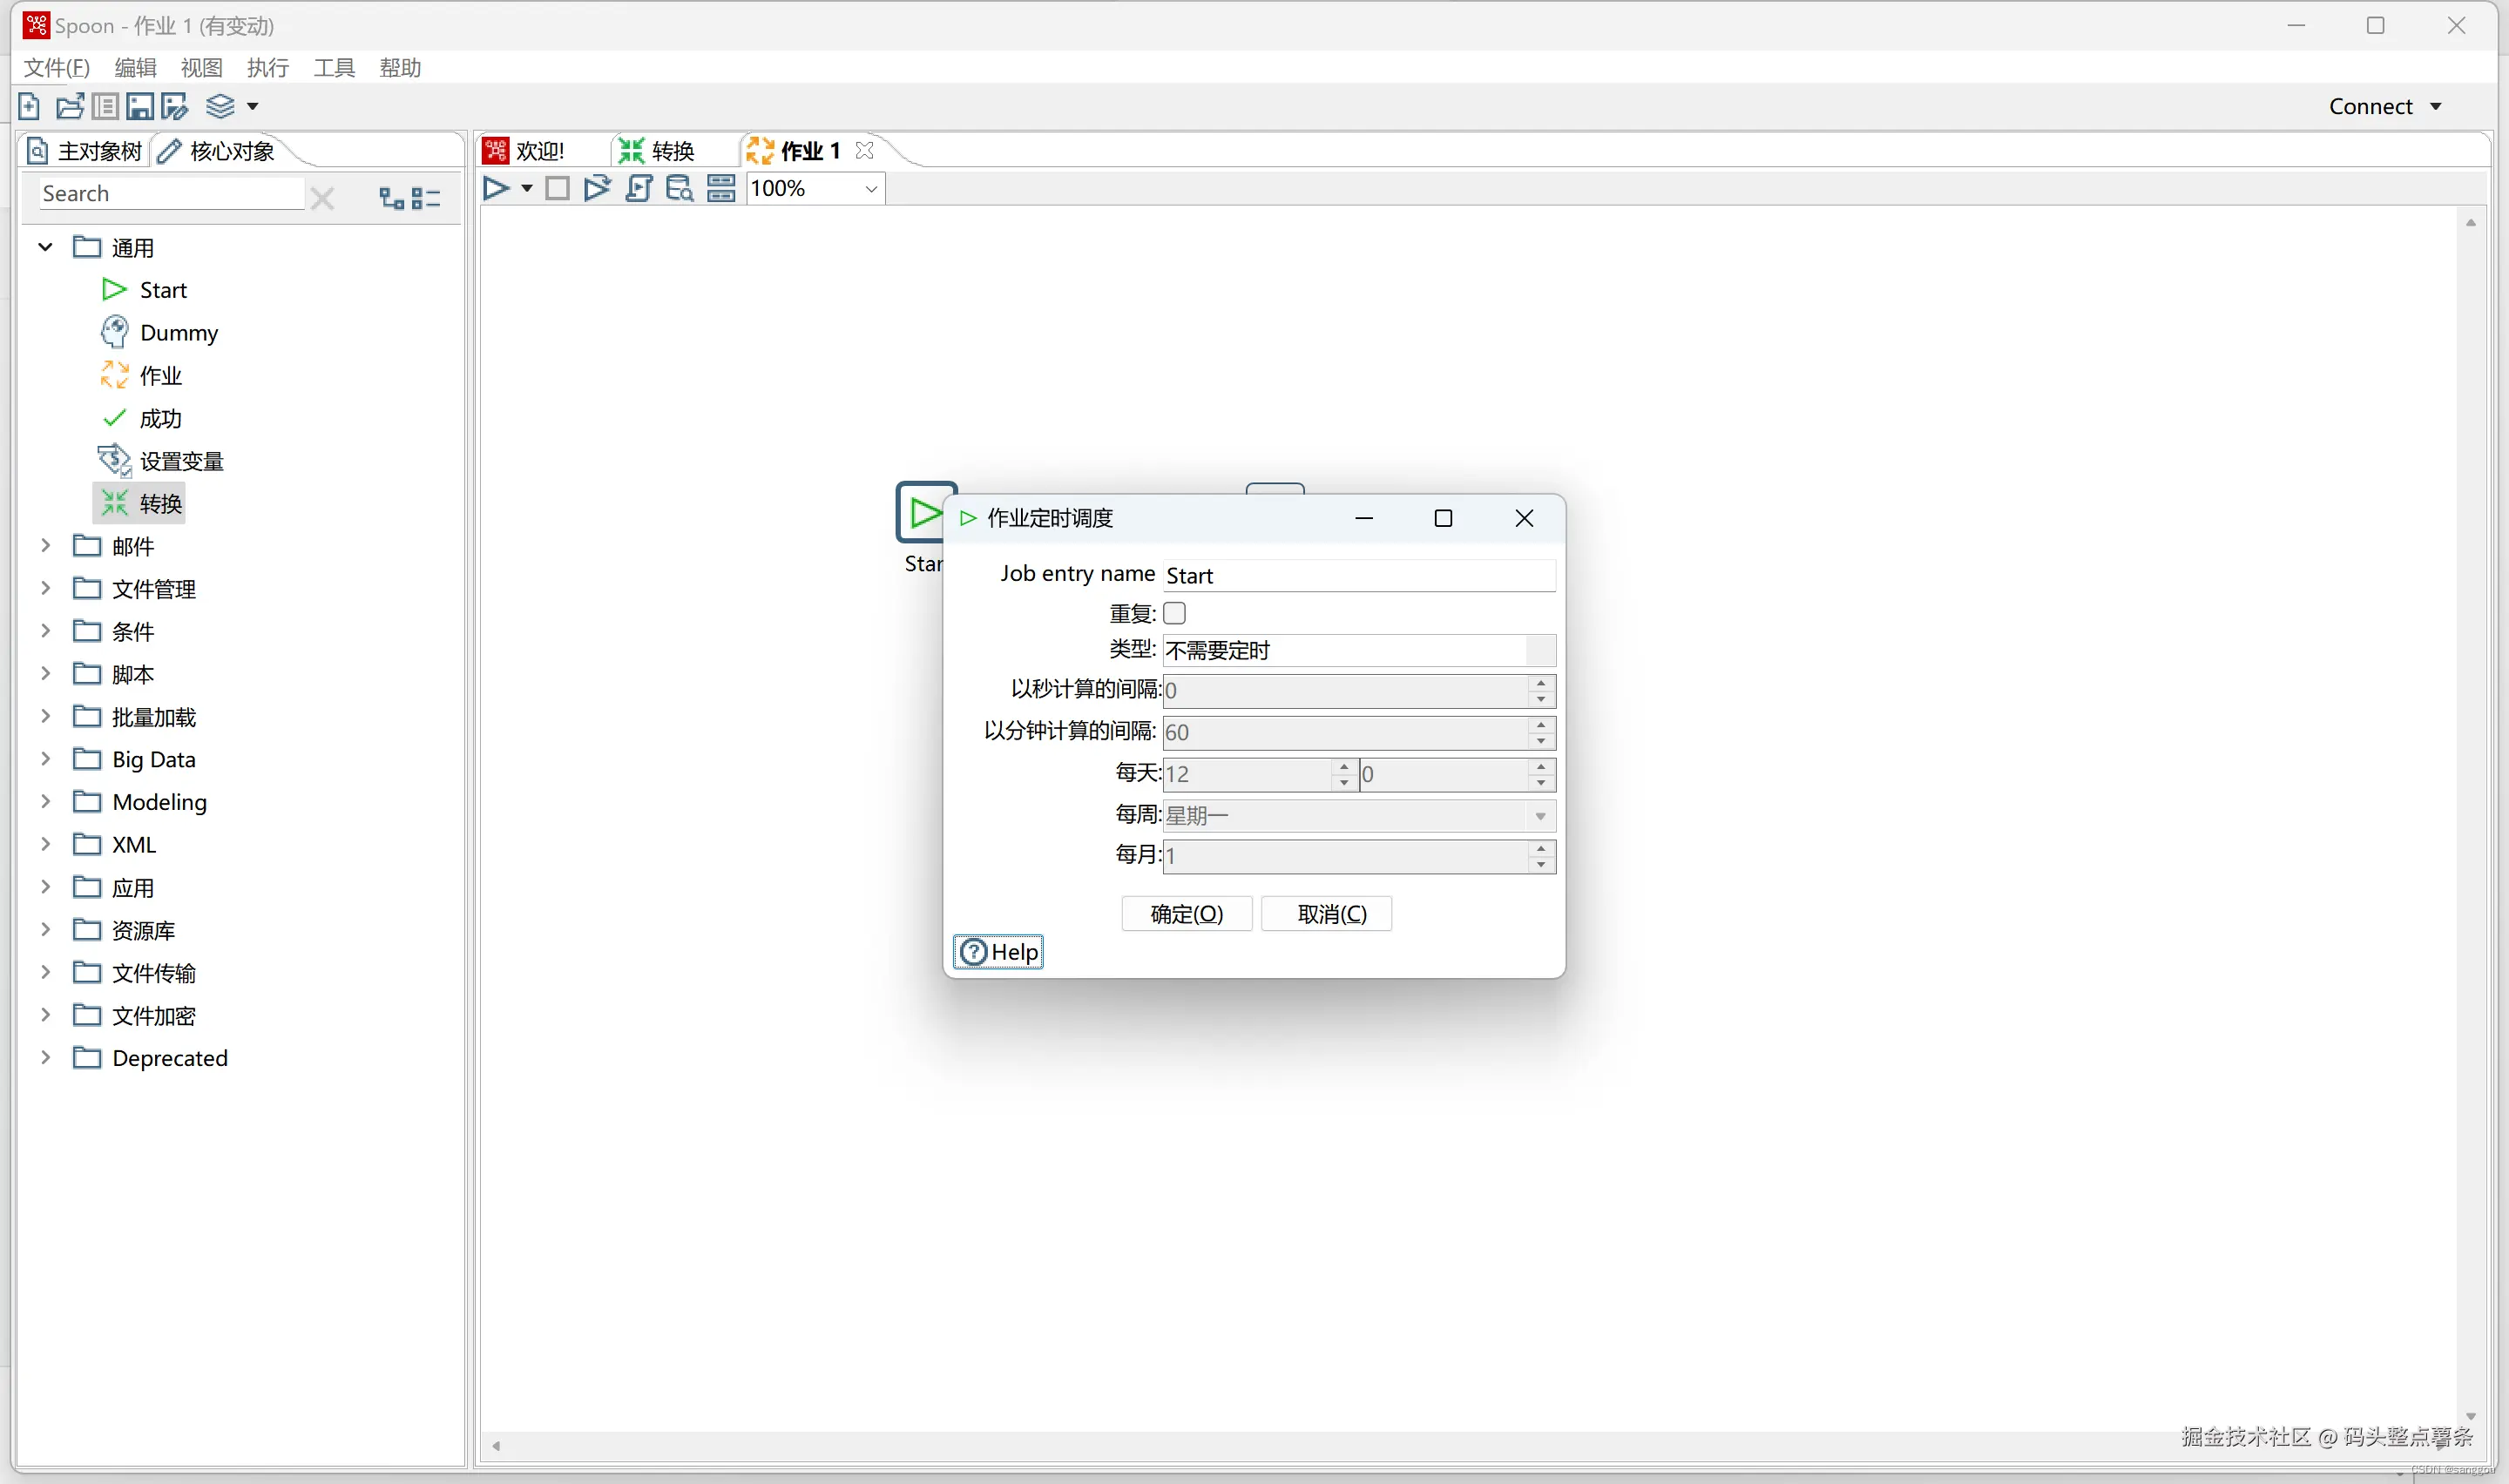
Task: Click the Save as icon with pencil
Action: [x=175, y=106]
